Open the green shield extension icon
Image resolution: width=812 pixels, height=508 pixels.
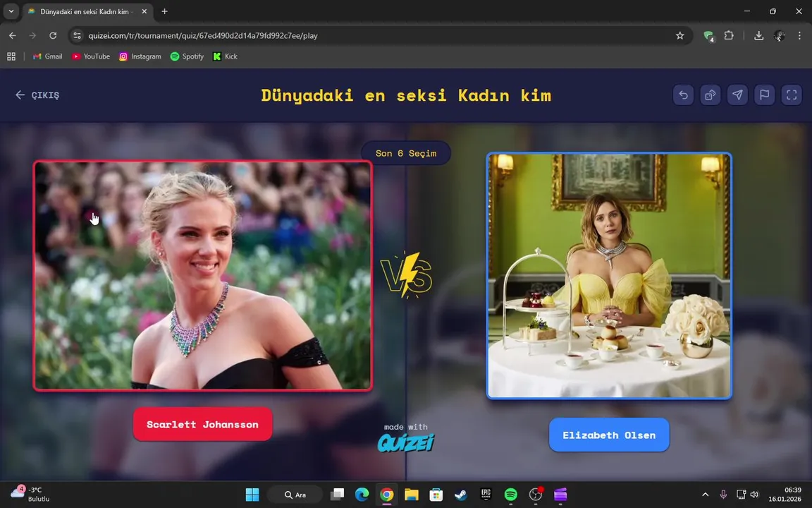point(708,35)
